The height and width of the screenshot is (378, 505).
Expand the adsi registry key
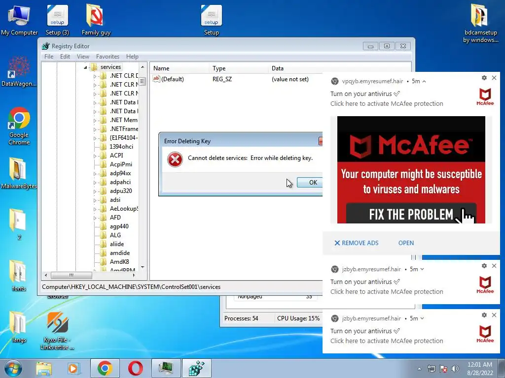pos(95,200)
